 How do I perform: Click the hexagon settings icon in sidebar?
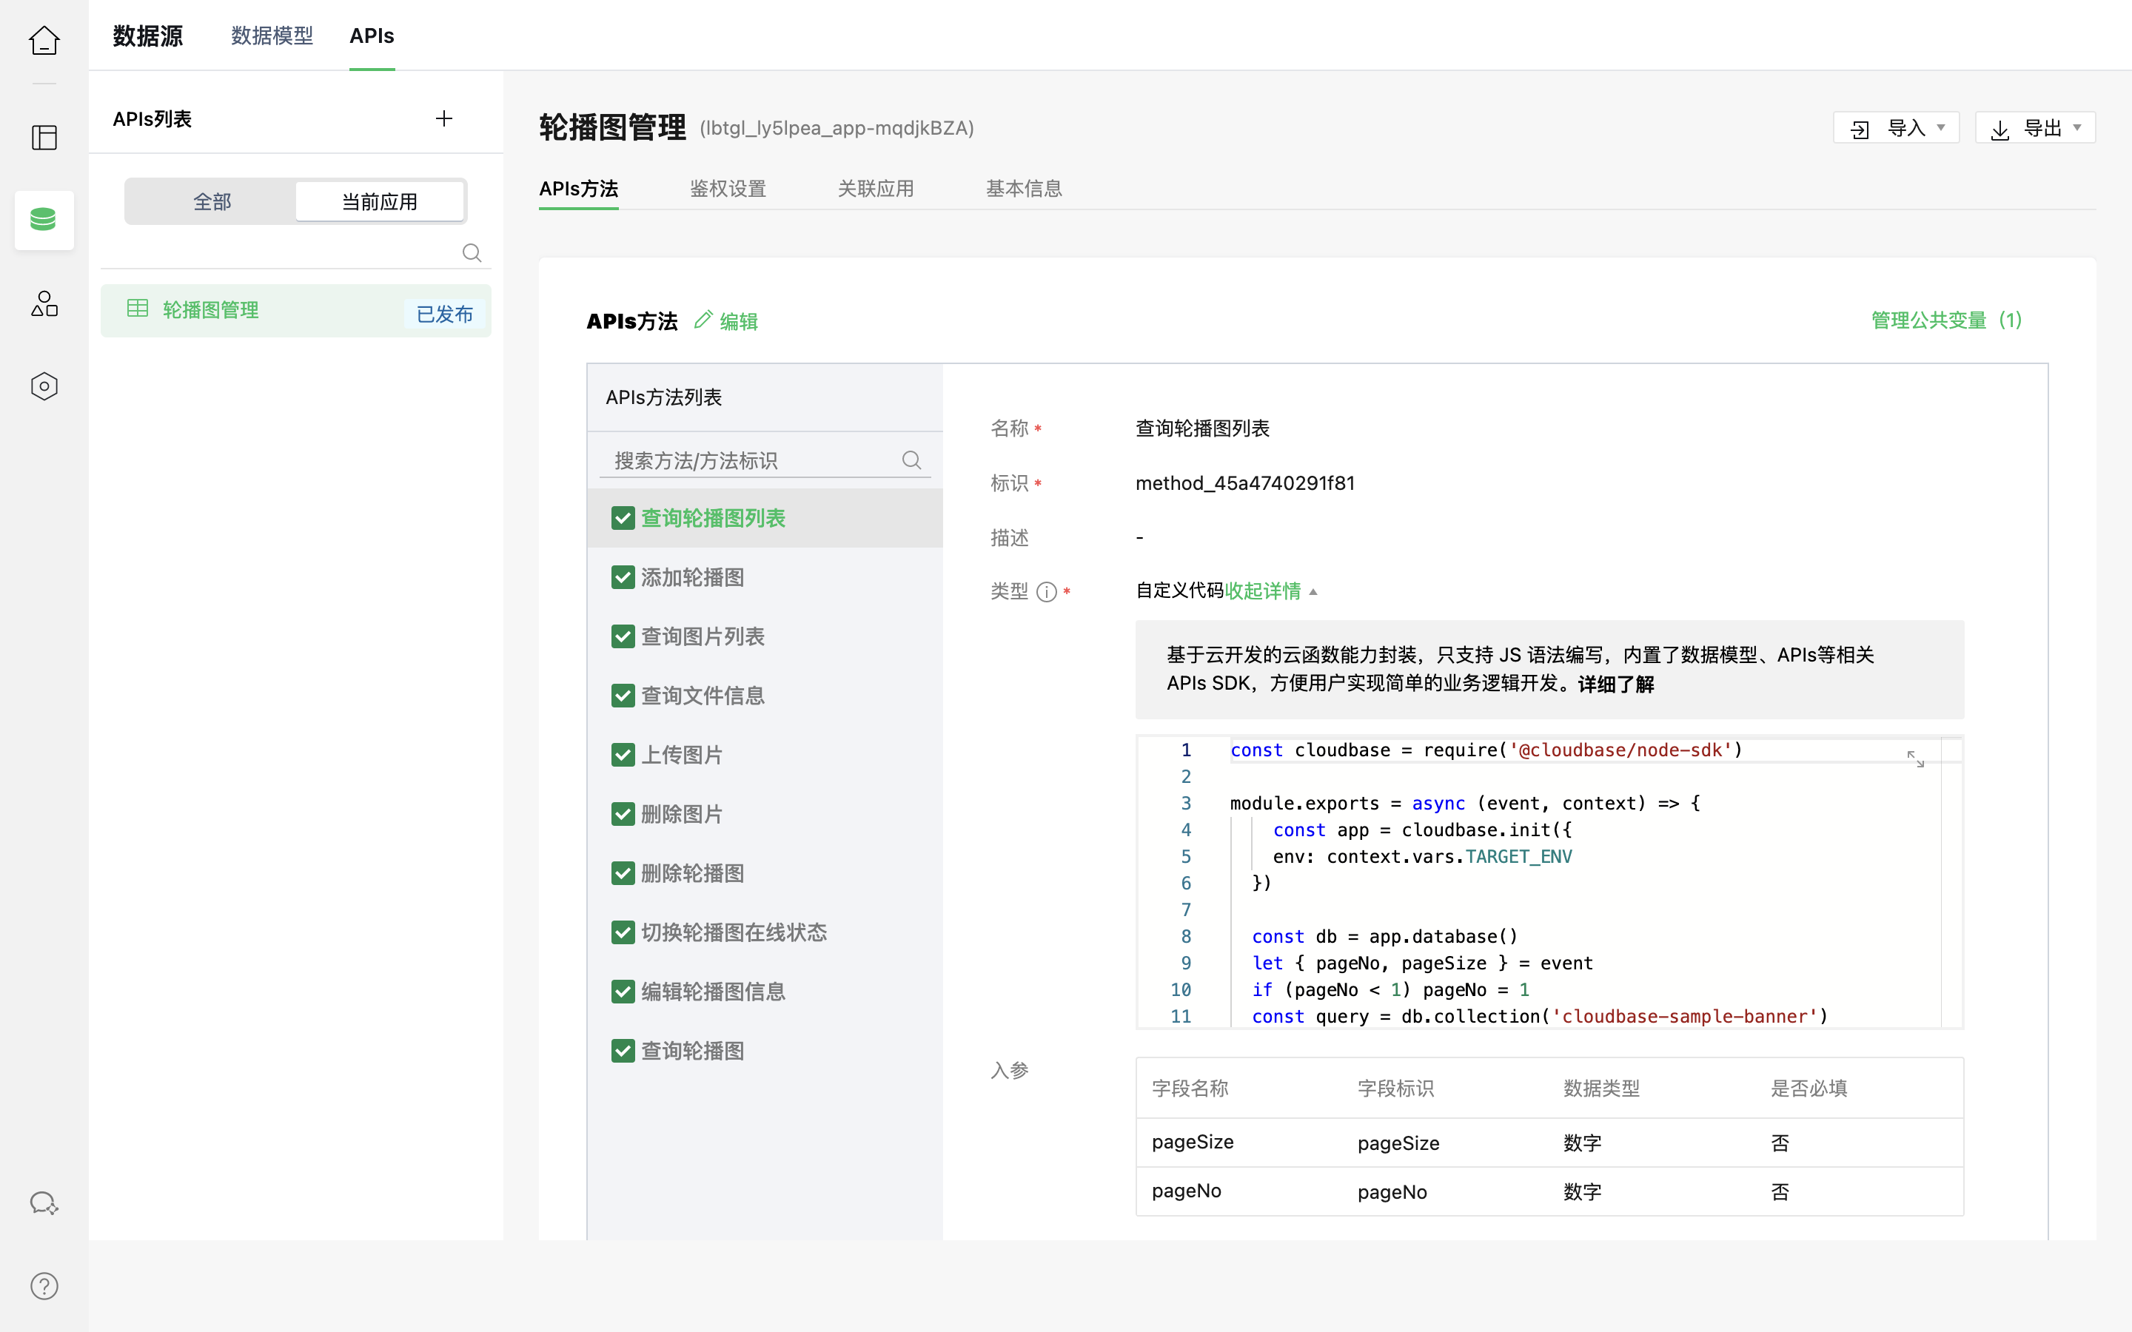[44, 386]
